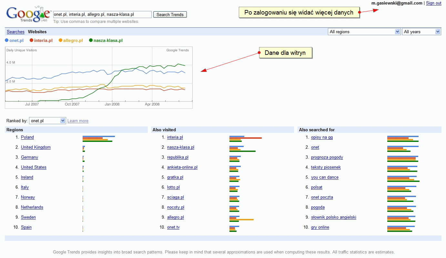The image size is (446, 258).
Task: Open the United States region link
Action: (34, 167)
